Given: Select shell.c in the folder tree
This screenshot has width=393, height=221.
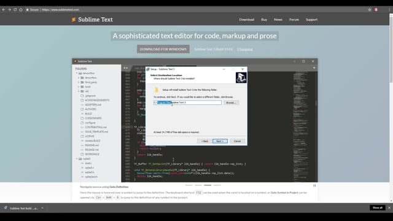Looking at the screenshot, I should click(88, 163).
